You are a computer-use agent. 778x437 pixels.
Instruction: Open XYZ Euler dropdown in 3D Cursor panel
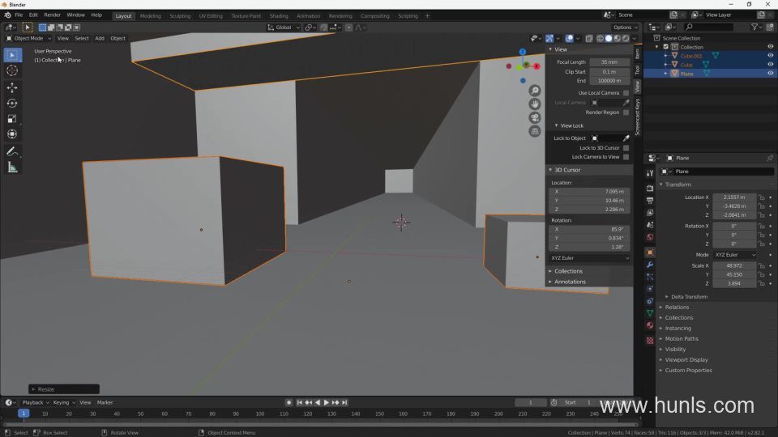tap(589, 258)
